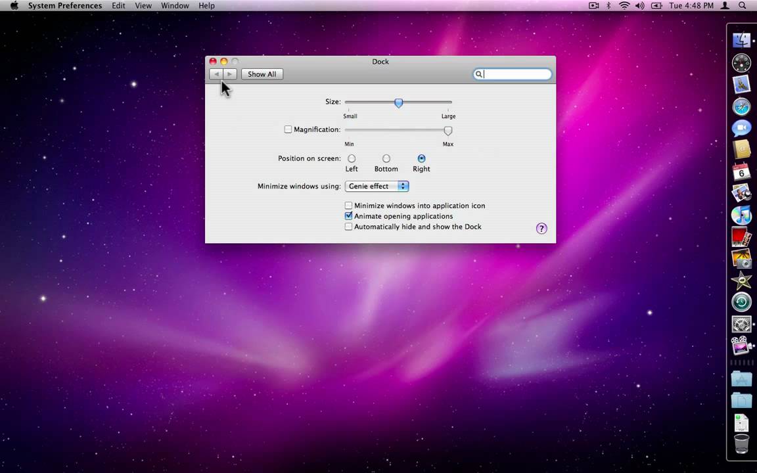The image size is (757, 473).
Task: Open Mail stamp icon in Dock
Action: (741, 85)
